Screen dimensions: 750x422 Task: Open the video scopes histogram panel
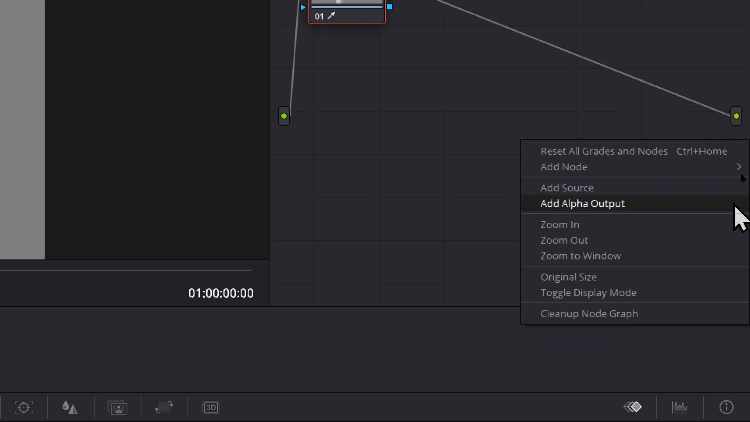click(x=680, y=407)
